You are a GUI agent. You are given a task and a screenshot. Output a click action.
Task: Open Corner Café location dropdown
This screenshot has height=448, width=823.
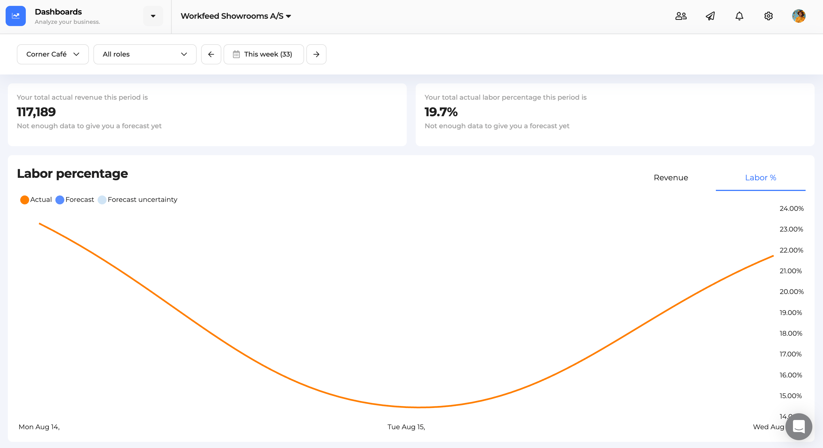coord(53,54)
